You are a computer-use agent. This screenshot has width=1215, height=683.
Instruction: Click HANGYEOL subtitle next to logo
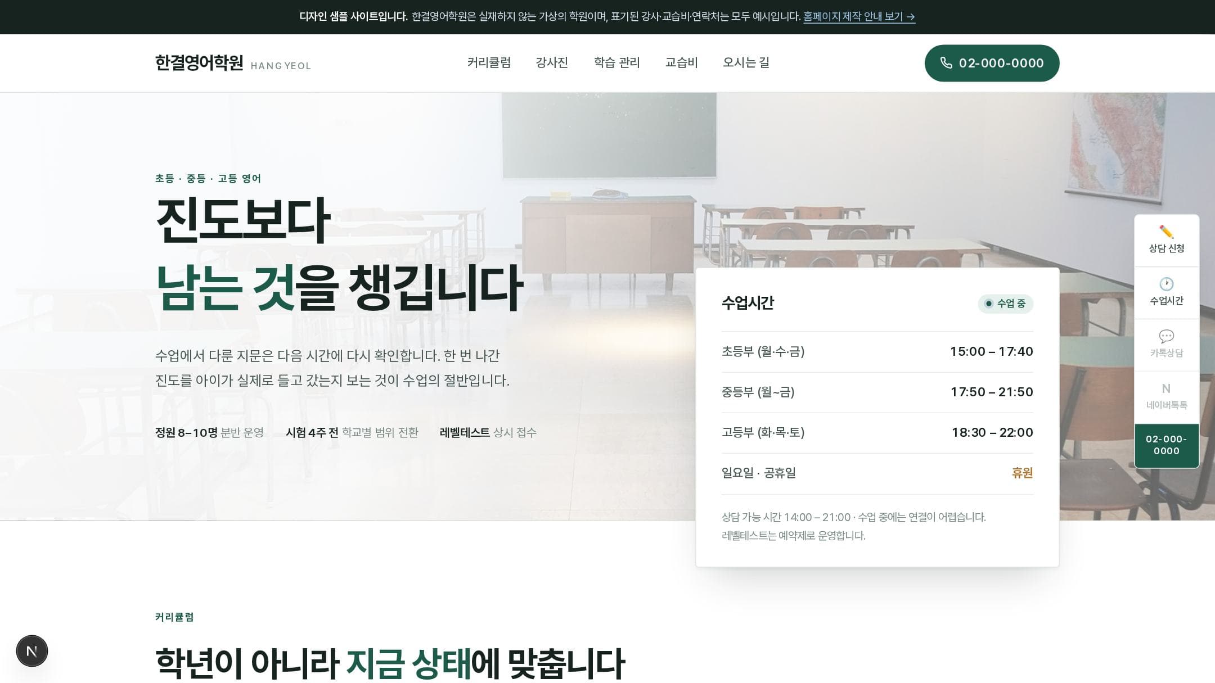(x=281, y=66)
